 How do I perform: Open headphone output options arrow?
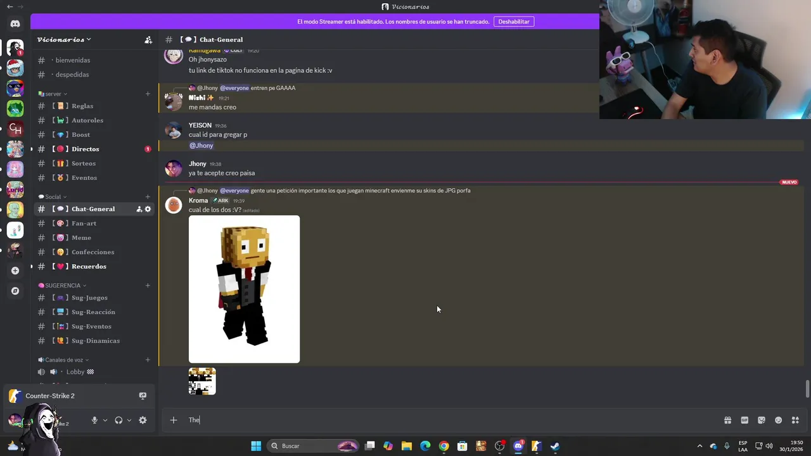click(x=129, y=420)
